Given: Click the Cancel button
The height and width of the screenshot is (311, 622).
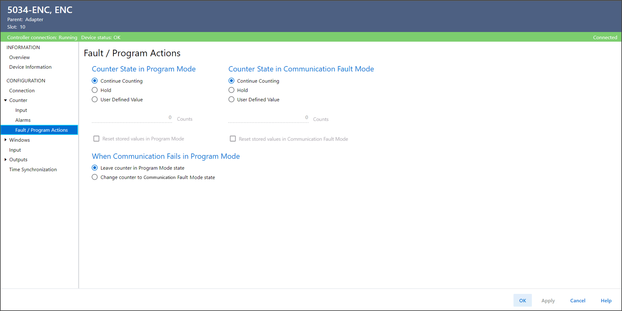Looking at the screenshot, I should [x=578, y=300].
